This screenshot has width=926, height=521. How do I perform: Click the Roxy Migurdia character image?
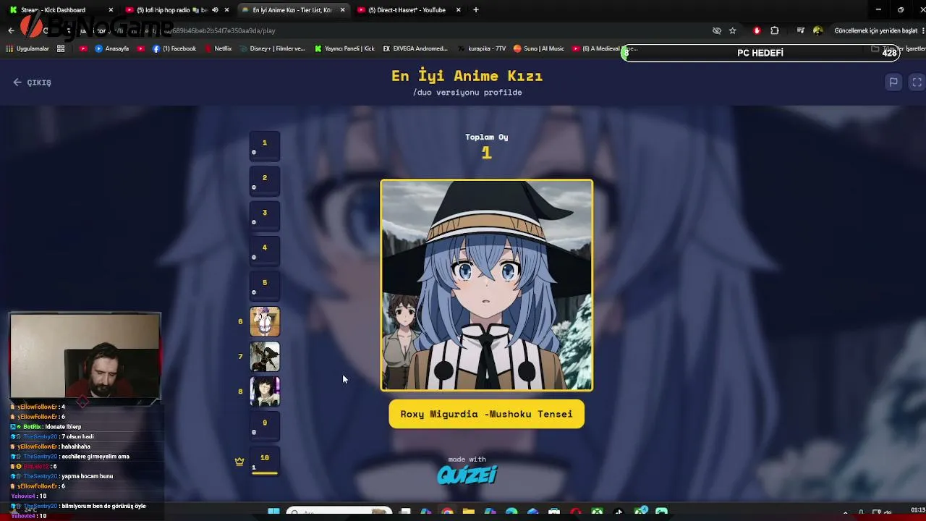tap(487, 285)
